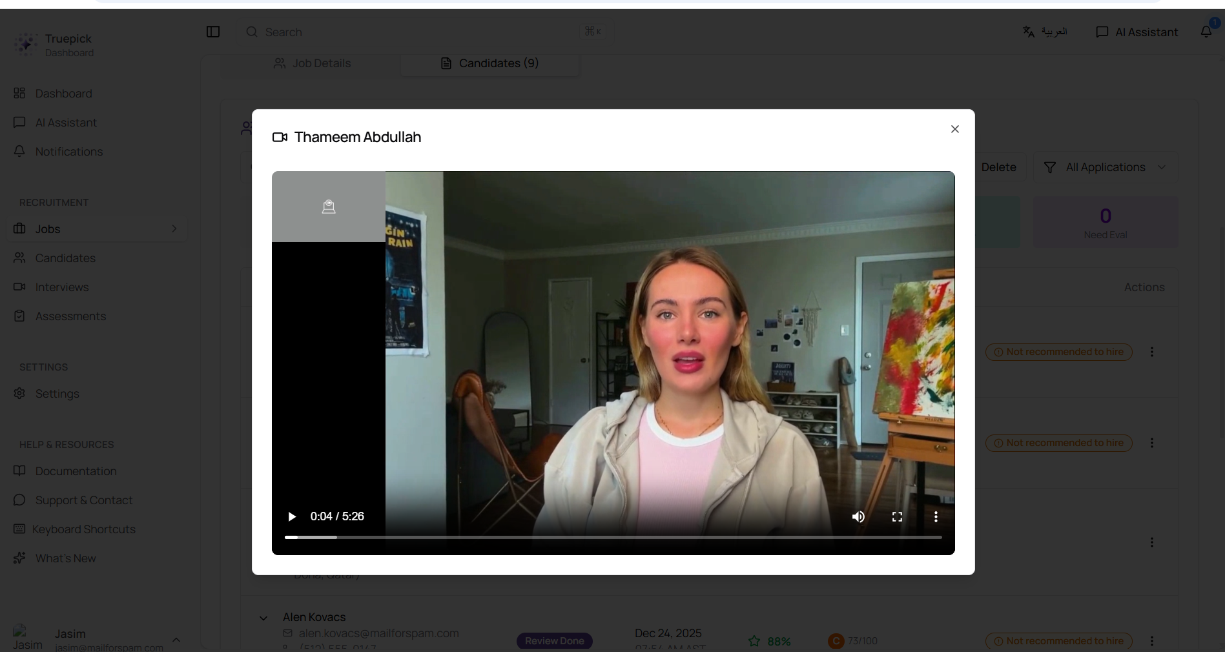Image resolution: width=1225 pixels, height=652 pixels.
Task: Switch to the Job Details tab
Action: (x=312, y=63)
